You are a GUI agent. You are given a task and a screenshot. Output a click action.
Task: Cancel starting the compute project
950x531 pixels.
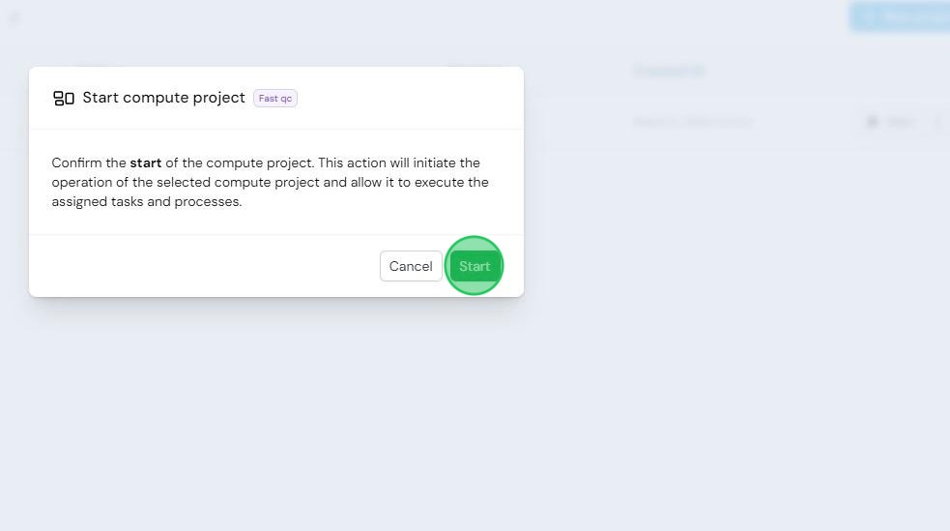click(411, 266)
